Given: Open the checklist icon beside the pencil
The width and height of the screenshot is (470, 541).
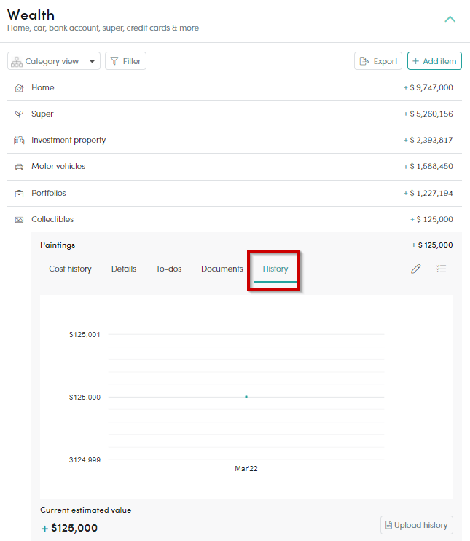Looking at the screenshot, I should pos(441,269).
